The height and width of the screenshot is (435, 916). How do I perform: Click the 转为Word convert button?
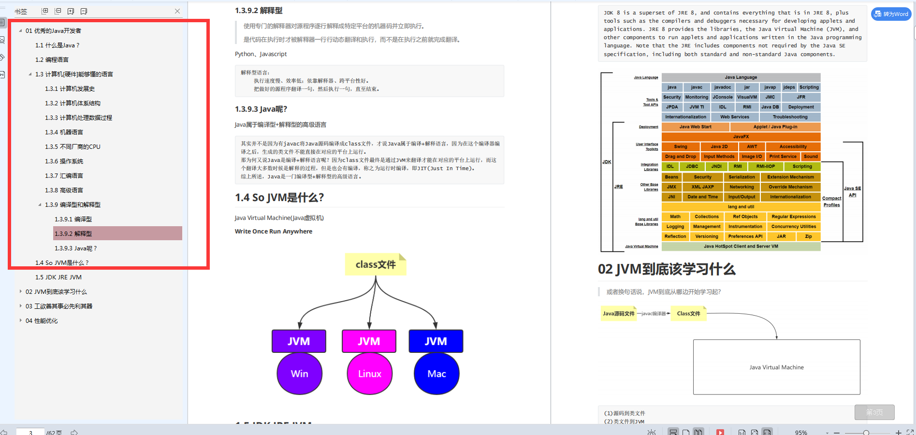[891, 14]
